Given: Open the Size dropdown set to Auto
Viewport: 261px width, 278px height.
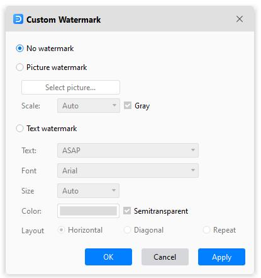Looking at the screenshot, I should coord(88,190).
